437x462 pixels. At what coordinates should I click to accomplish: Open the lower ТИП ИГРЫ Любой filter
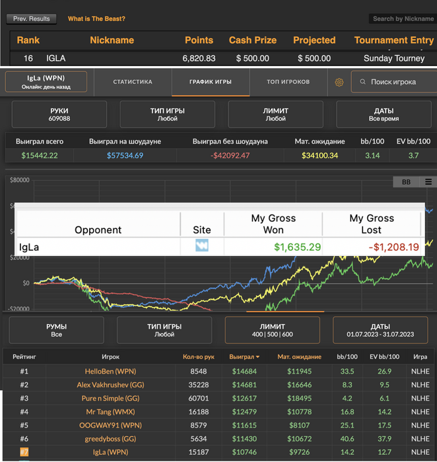point(164,330)
